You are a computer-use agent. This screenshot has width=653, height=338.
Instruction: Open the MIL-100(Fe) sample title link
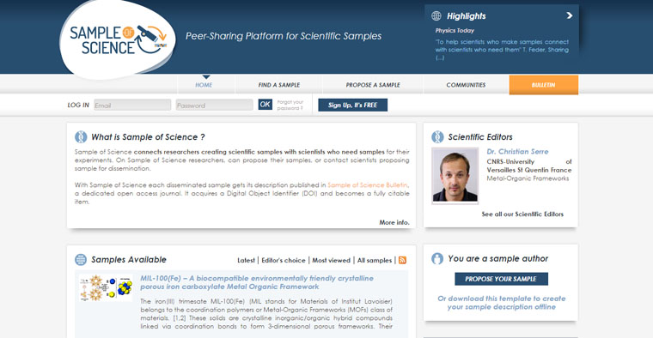pos(257,282)
